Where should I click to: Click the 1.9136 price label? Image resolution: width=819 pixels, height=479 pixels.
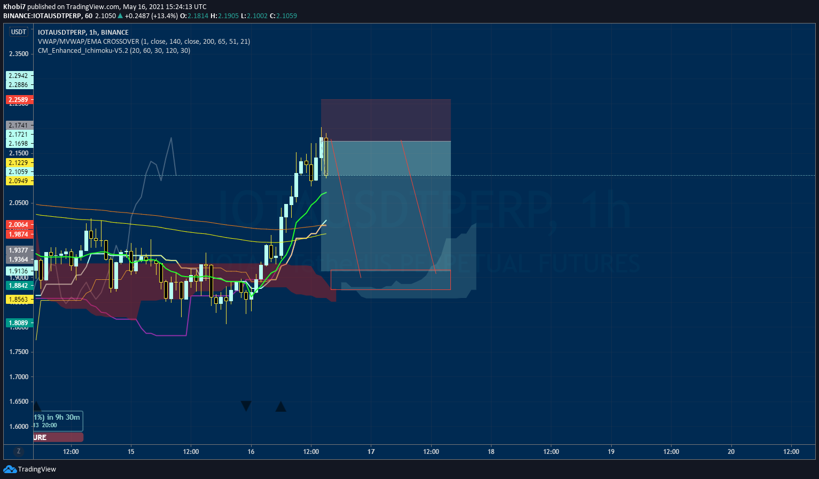19,271
